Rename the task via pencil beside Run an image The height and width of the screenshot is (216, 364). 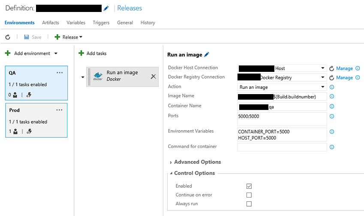pos(207,54)
